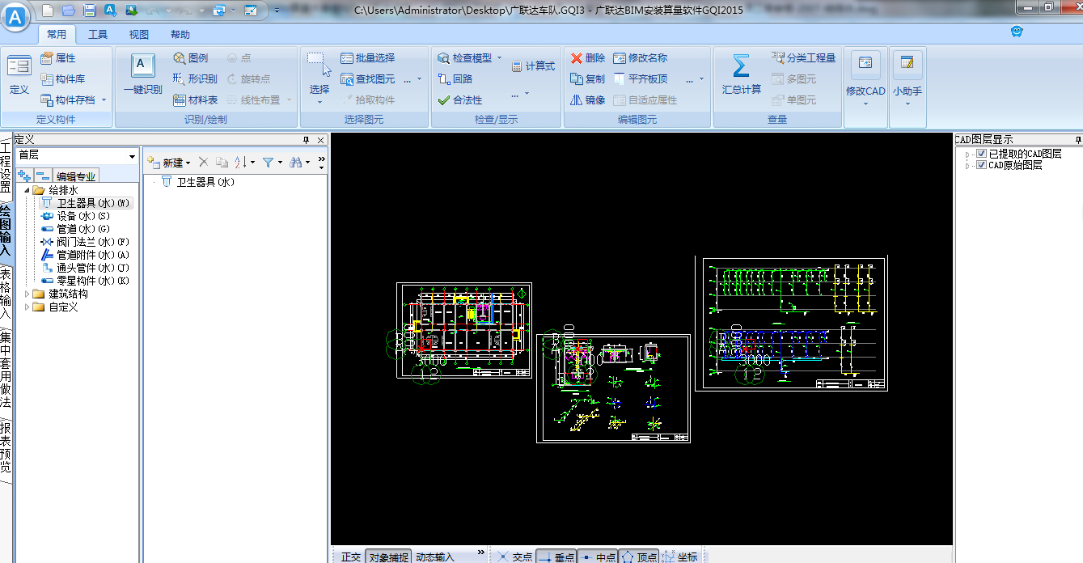Image resolution: width=1083 pixels, height=563 pixels.
Task: Run 合法性 (Validity) check
Action: click(x=459, y=100)
